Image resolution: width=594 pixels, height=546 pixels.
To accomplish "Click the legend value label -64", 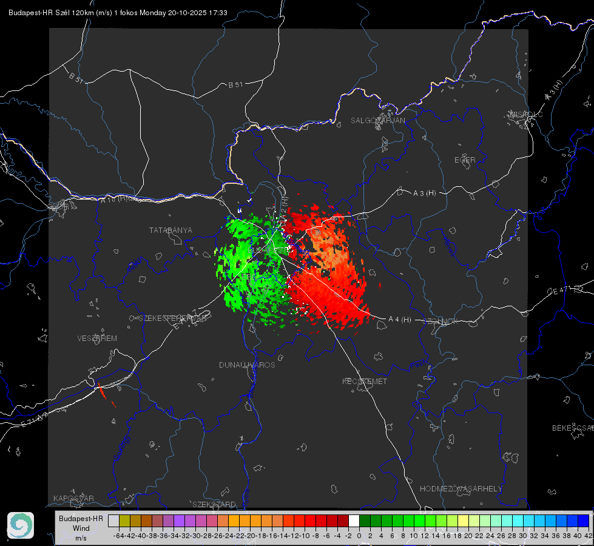I will point(118,536).
